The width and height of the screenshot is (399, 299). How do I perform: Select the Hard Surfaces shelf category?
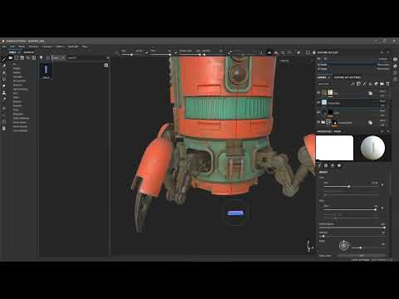(20, 89)
